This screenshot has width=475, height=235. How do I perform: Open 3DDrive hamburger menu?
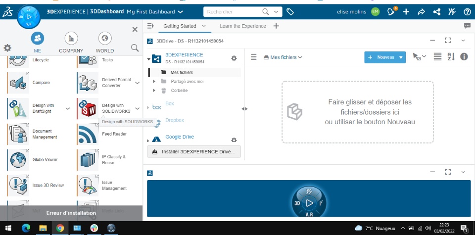tap(253, 57)
